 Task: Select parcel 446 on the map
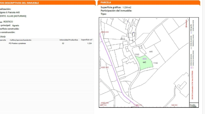(151, 52)
